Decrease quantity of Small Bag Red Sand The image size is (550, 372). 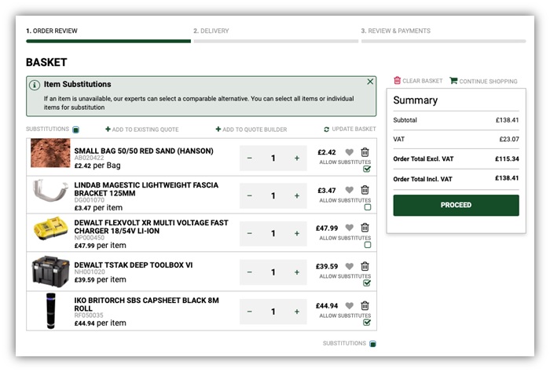click(249, 159)
